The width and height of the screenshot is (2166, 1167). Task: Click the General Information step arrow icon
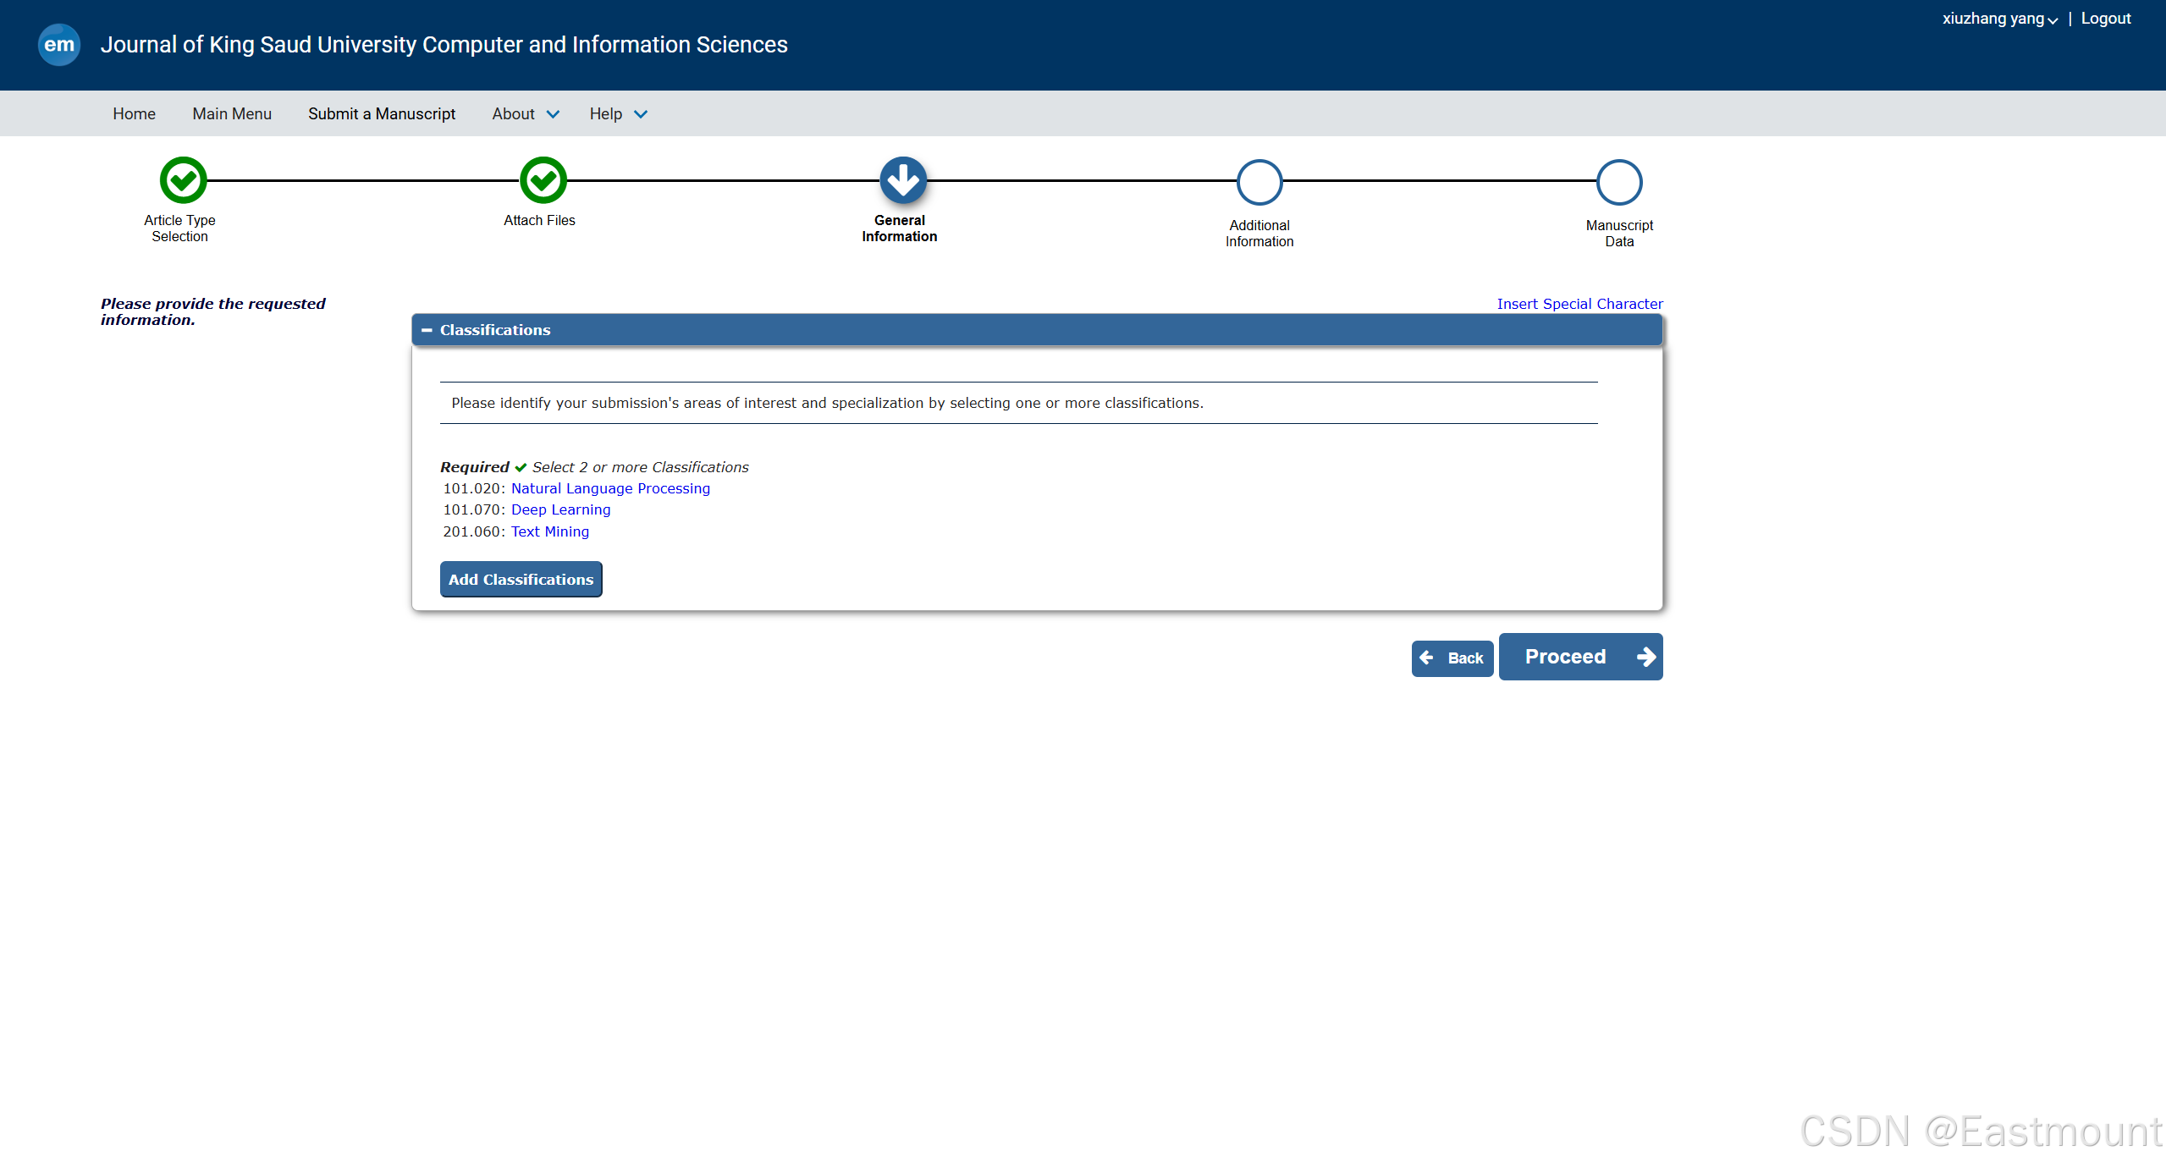[x=902, y=180]
